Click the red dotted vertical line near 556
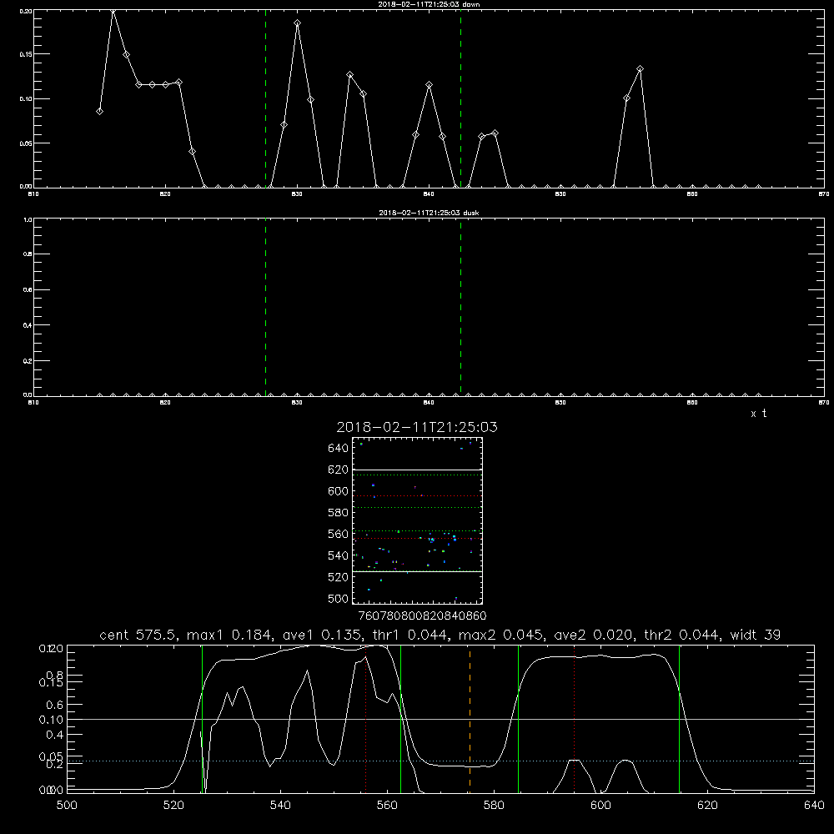The image size is (834, 834). (x=366, y=719)
